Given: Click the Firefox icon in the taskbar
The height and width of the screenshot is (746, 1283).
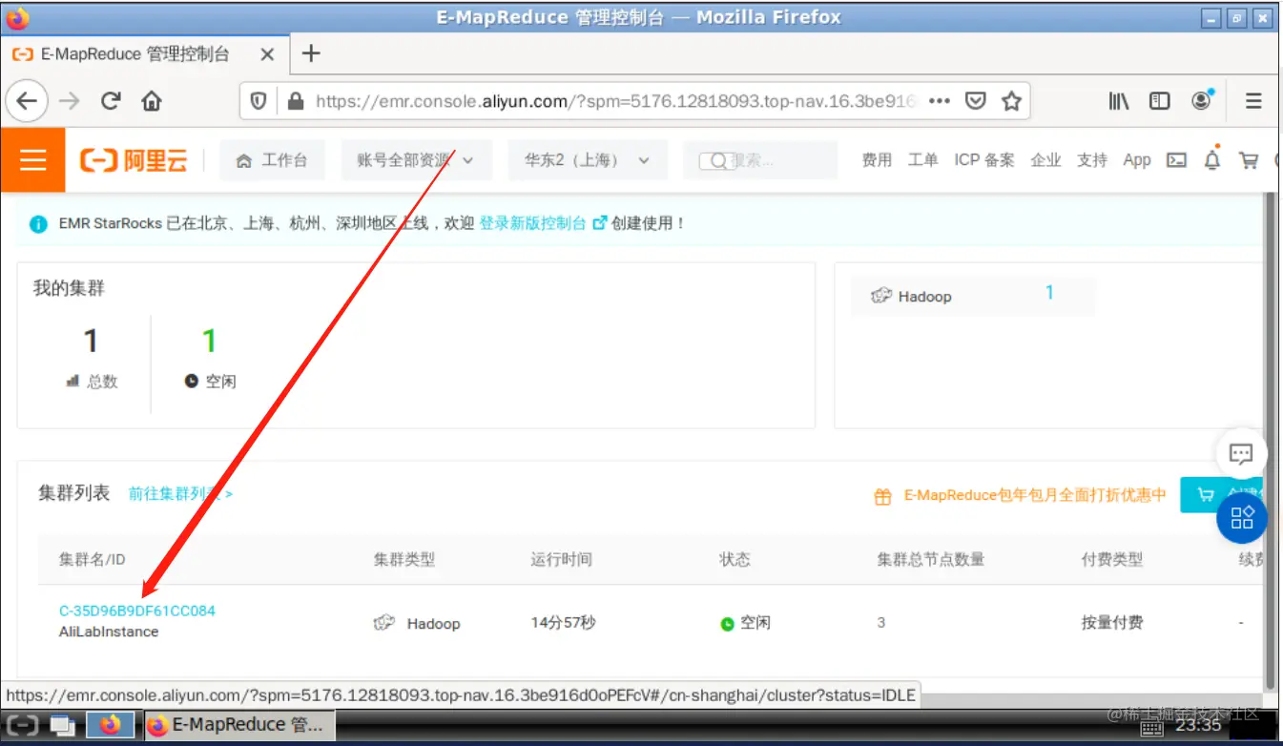Looking at the screenshot, I should [x=111, y=725].
